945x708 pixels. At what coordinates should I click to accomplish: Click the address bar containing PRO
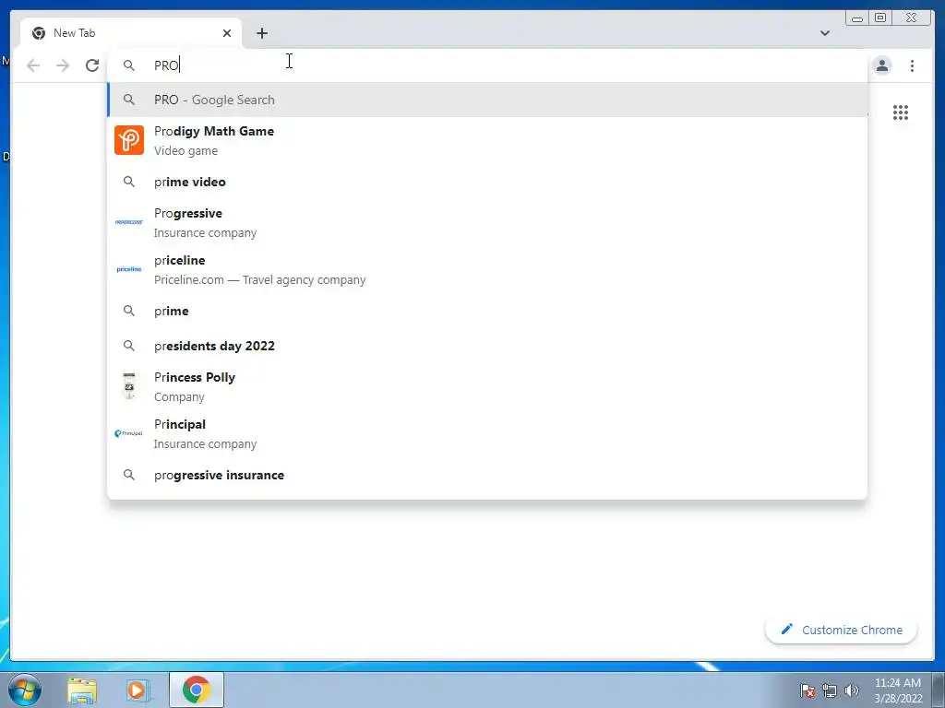coord(487,65)
